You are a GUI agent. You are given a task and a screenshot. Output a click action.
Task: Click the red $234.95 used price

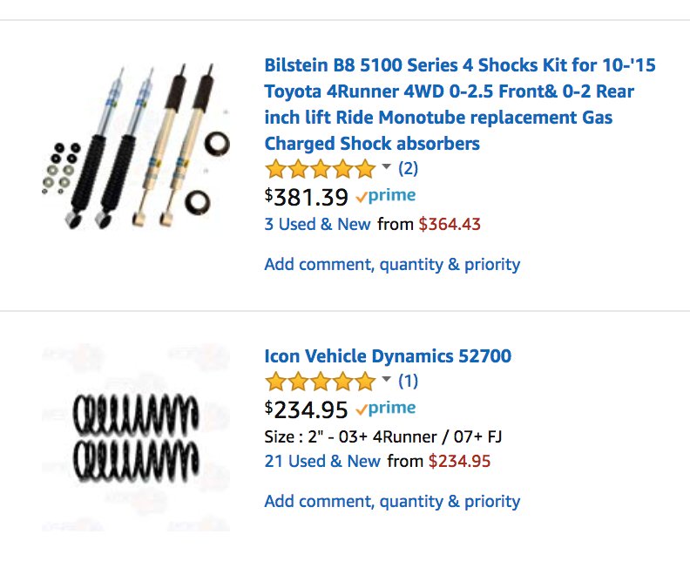pos(459,461)
